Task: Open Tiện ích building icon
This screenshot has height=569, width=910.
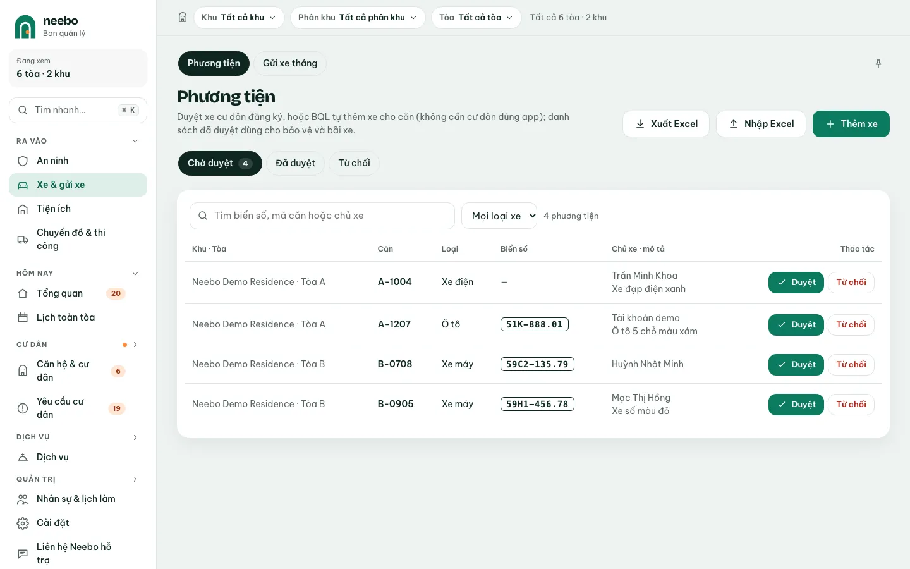Action: pyautogui.click(x=23, y=209)
